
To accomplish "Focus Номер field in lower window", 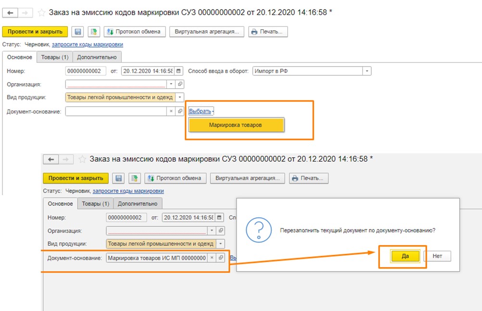I will tap(127, 218).
